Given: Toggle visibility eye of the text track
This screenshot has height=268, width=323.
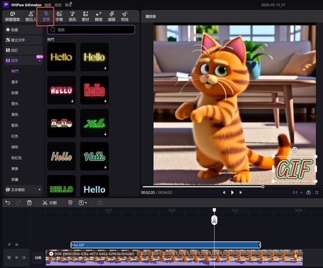Looking at the screenshot, I should point(17,245).
